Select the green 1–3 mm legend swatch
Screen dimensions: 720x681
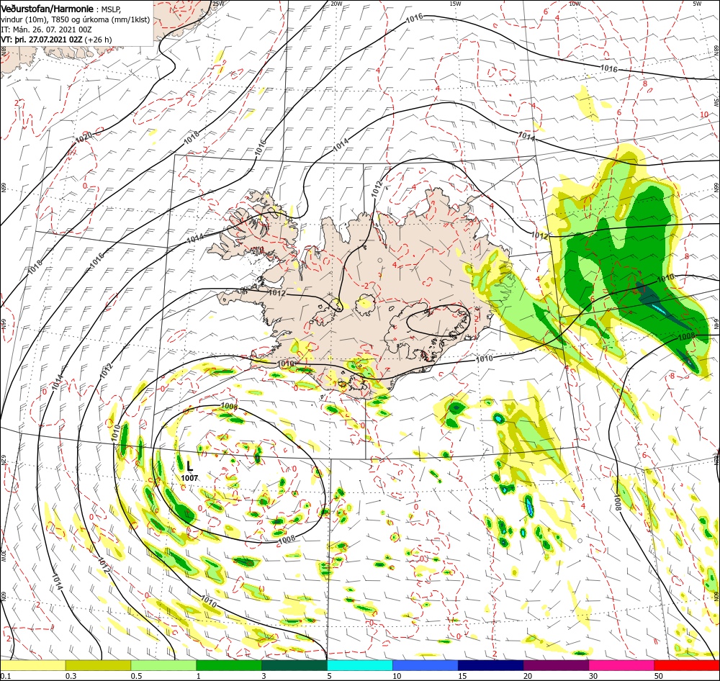229,665
